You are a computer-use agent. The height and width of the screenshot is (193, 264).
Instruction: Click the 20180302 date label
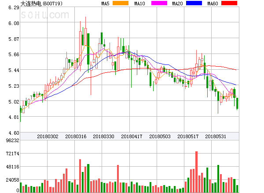[x=48, y=136]
